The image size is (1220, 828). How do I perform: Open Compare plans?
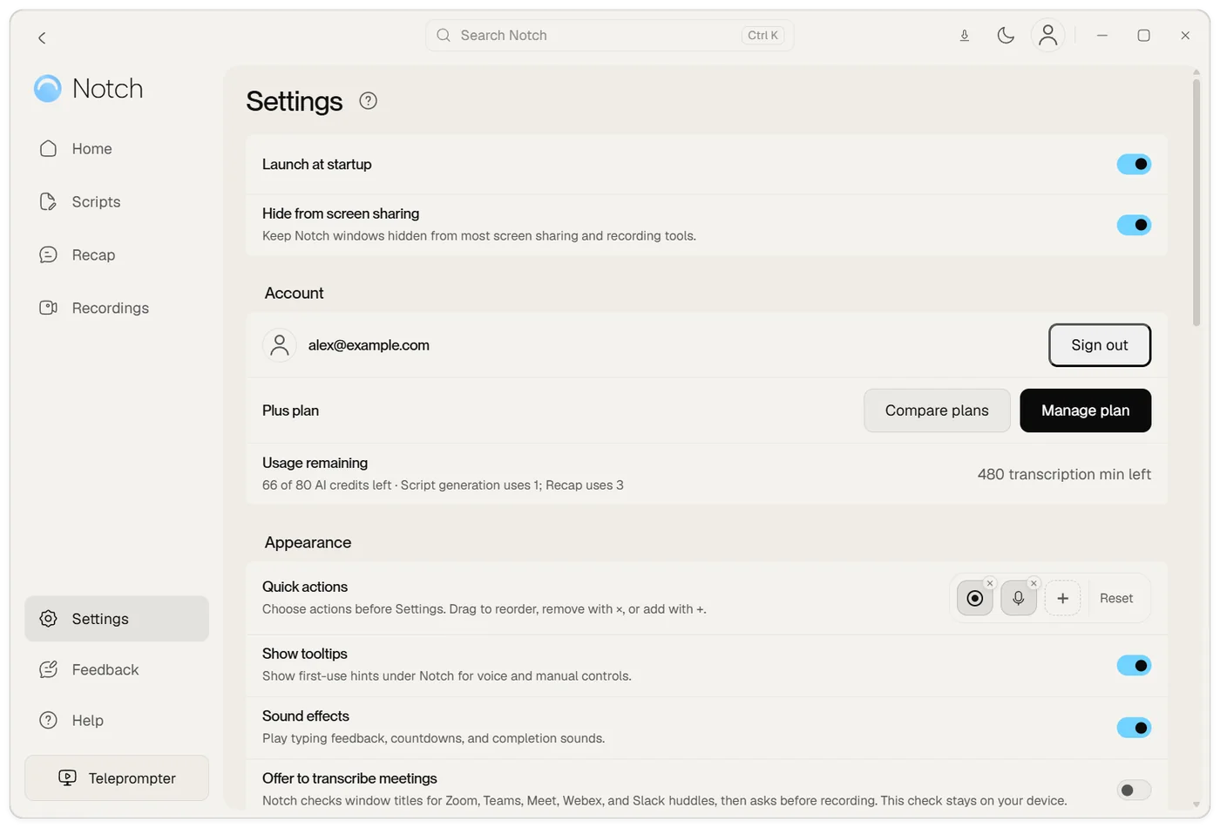click(x=937, y=411)
